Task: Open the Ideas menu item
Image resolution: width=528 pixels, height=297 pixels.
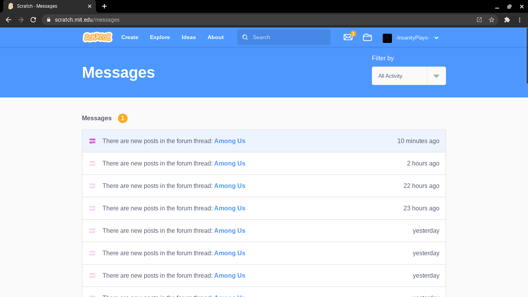Action: click(x=189, y=37)
